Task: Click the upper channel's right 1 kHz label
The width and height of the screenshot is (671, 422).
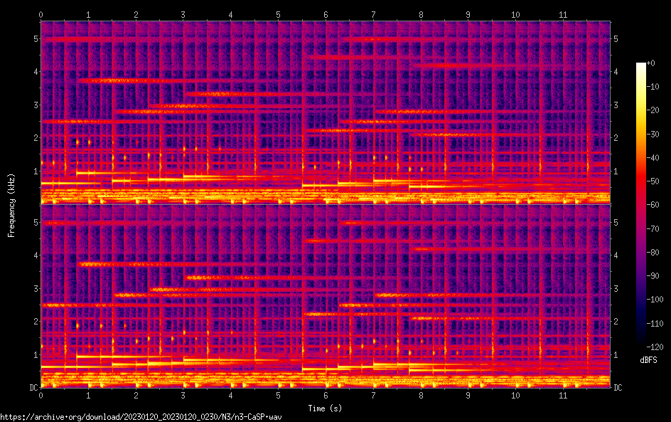Action: pos(616,171)
